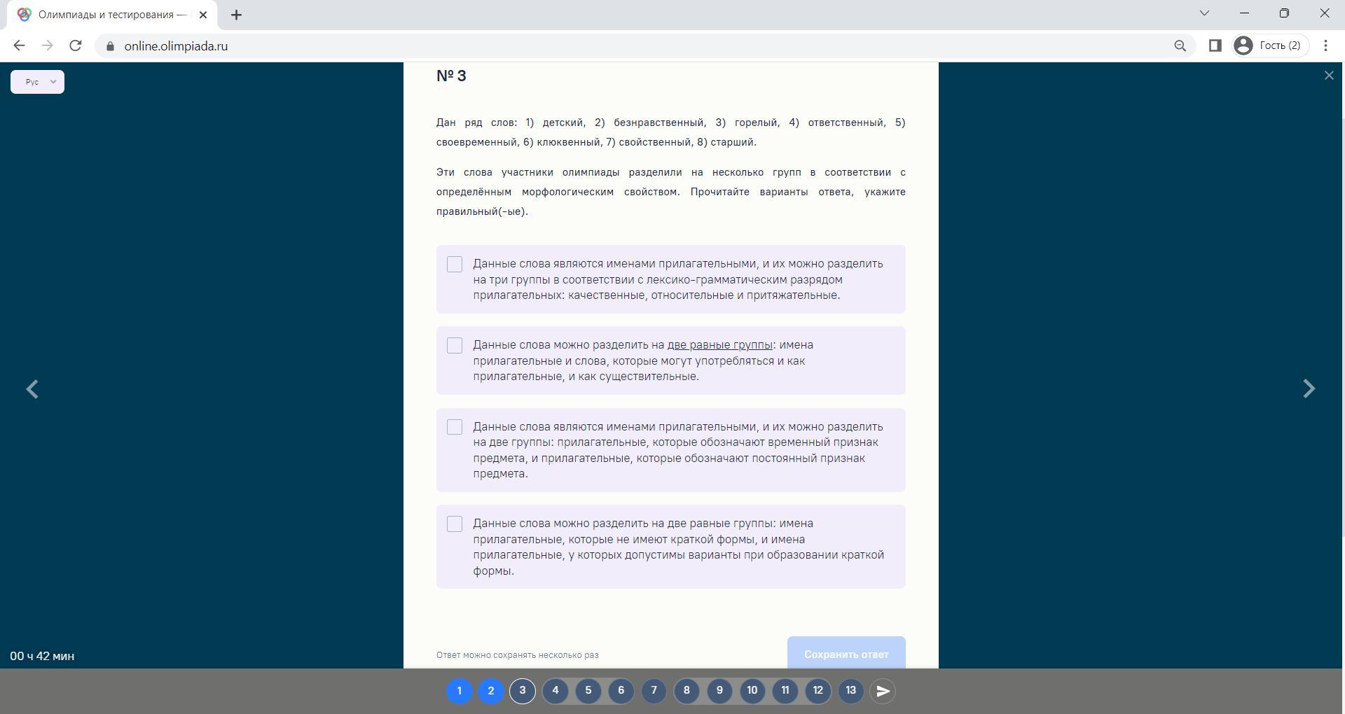
Task: Go to question 4 in navigation
Action: tap(556, 691)
